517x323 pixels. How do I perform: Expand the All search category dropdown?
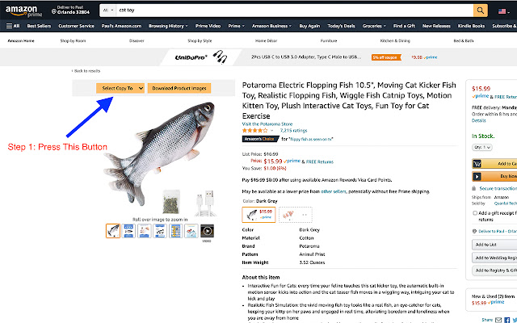tap(108, 10)
